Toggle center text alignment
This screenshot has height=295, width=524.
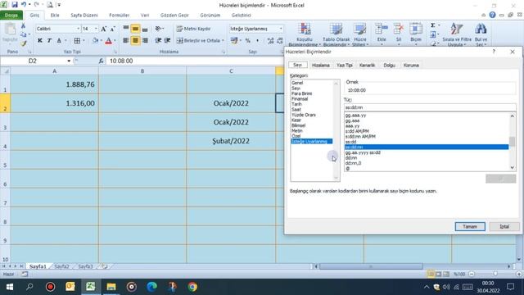[x=135, y=40]
